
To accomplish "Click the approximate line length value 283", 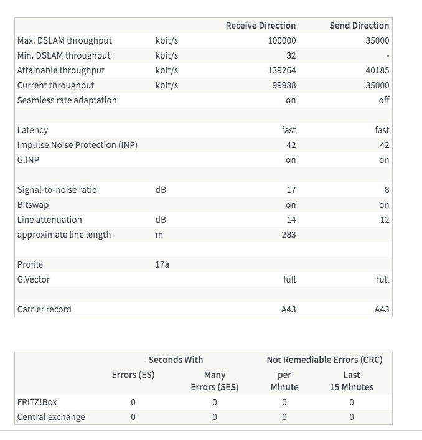I will (x=288, y=235).
